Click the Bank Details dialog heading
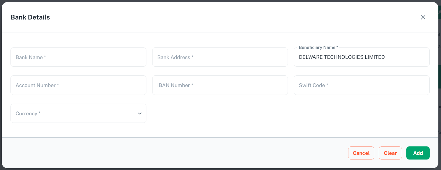 30,17
